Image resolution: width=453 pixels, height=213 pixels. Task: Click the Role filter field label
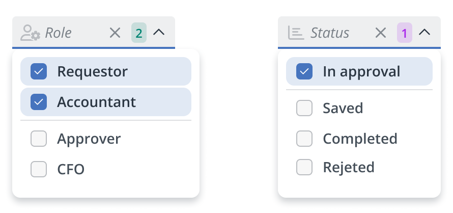(x=59, y=33)
